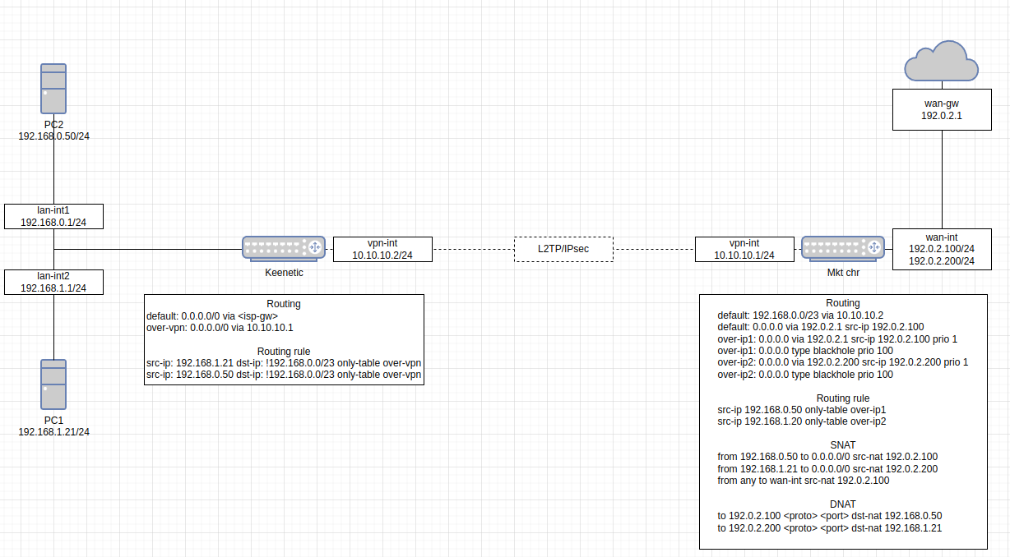Screen dimensions: 1010x557
Task: Click the Keenetic Routing heading
Action: pos(284,304)
